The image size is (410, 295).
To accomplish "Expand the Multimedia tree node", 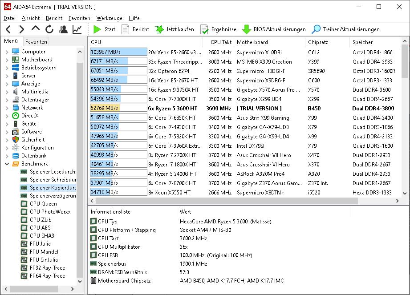I will point(7,92).
